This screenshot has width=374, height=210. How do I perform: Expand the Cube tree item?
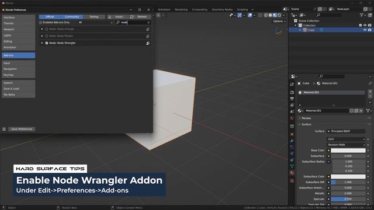coord(300,30)
